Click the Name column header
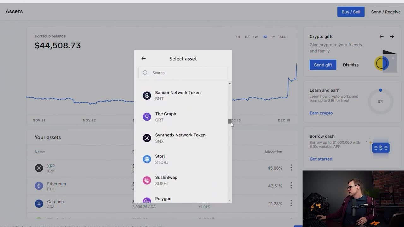 40,152
